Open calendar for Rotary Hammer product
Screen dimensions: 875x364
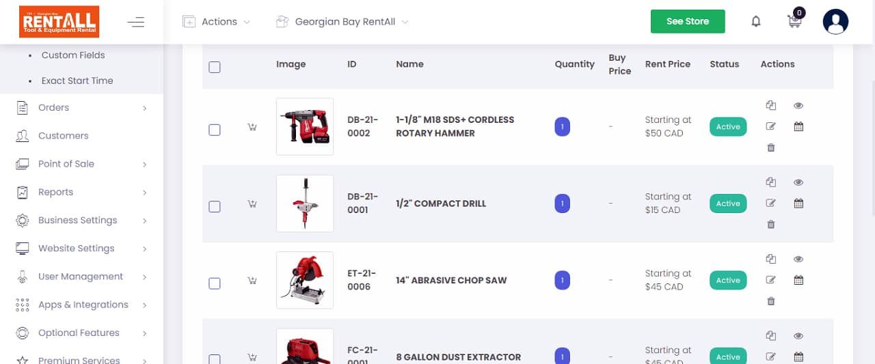[x=798, y=126]
